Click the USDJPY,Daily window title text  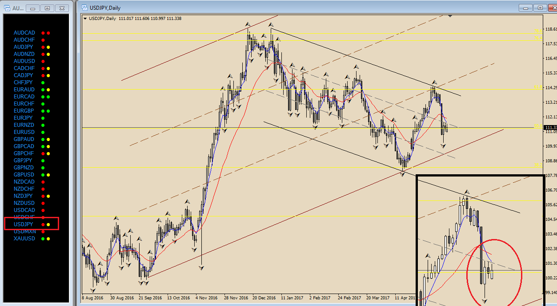105,8
